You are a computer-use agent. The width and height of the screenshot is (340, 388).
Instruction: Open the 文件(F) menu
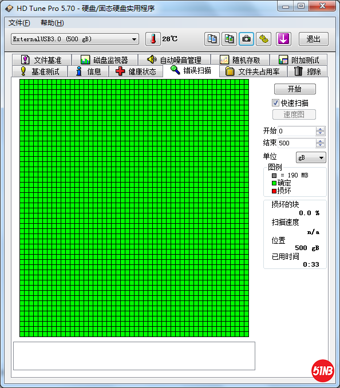[x=19, y=23]
